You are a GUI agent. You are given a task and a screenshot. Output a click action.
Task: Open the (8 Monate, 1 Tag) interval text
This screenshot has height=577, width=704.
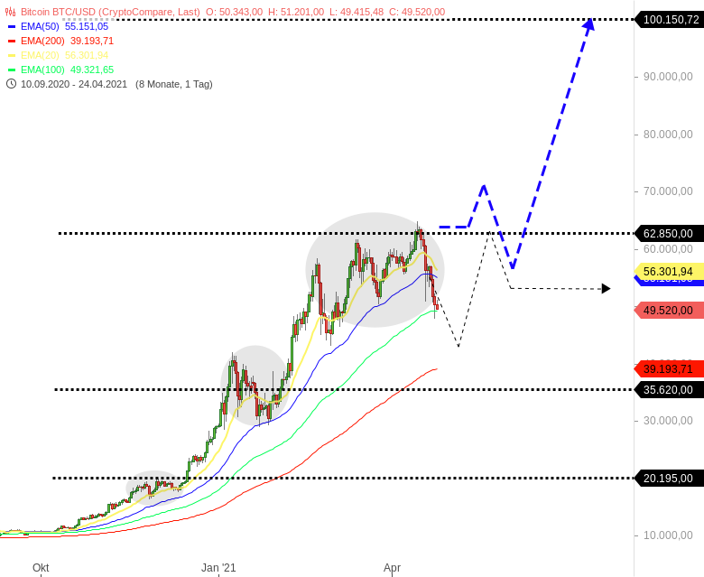point(174,84)
